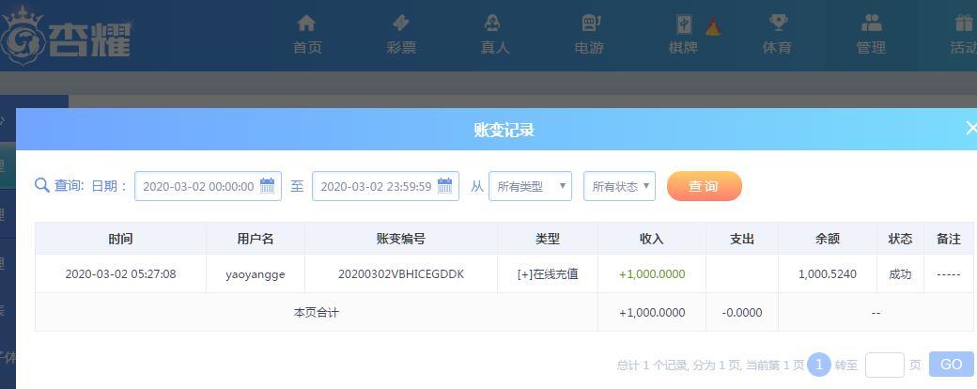
Task: Open the 电游 slot machine icon
Action: point(590,23)
